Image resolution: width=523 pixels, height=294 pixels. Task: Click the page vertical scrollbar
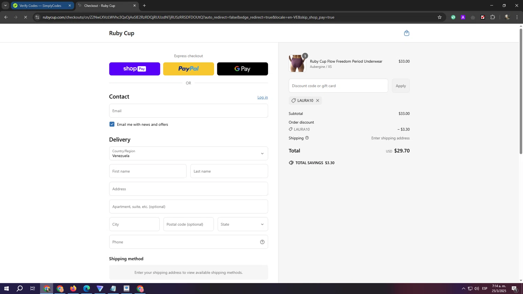point(521,91)
